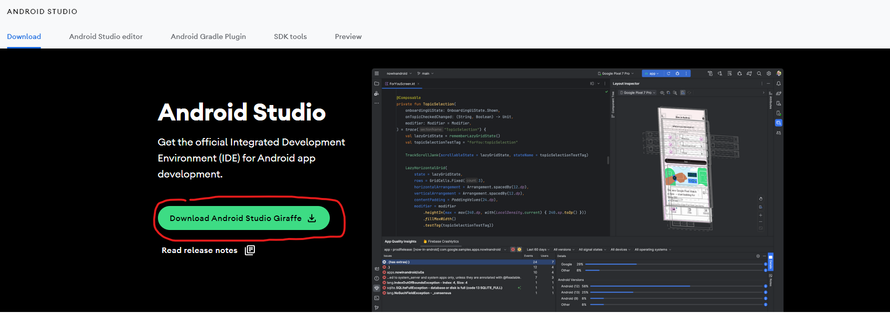Expand the nowinandroid project dropdown

coord(399,73)
